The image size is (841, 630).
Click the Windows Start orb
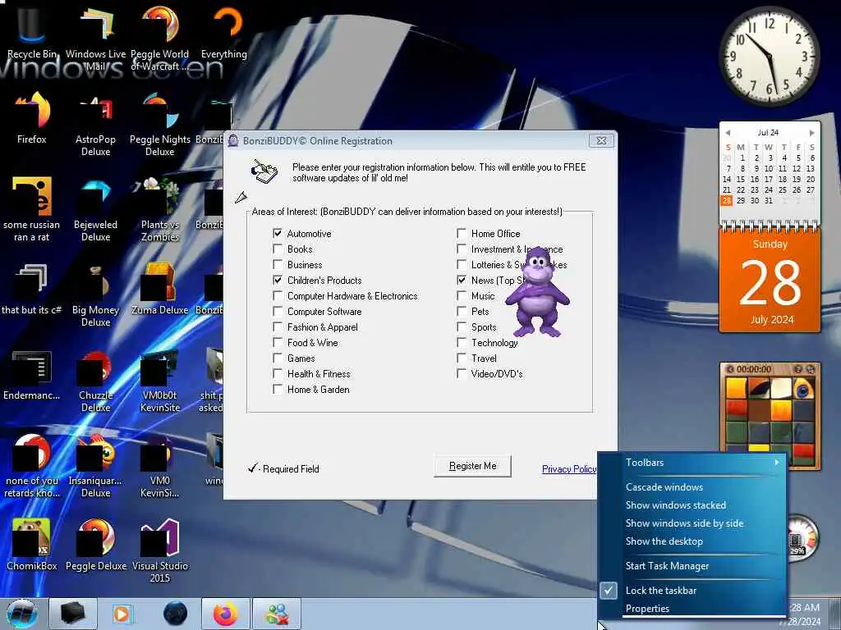click(21, 614)
